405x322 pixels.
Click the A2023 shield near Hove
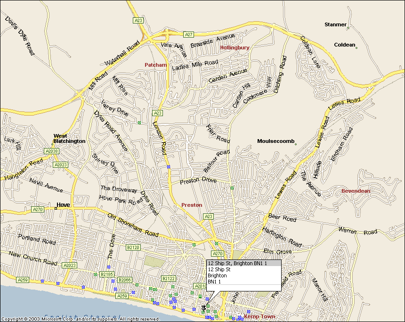[70, 265]
